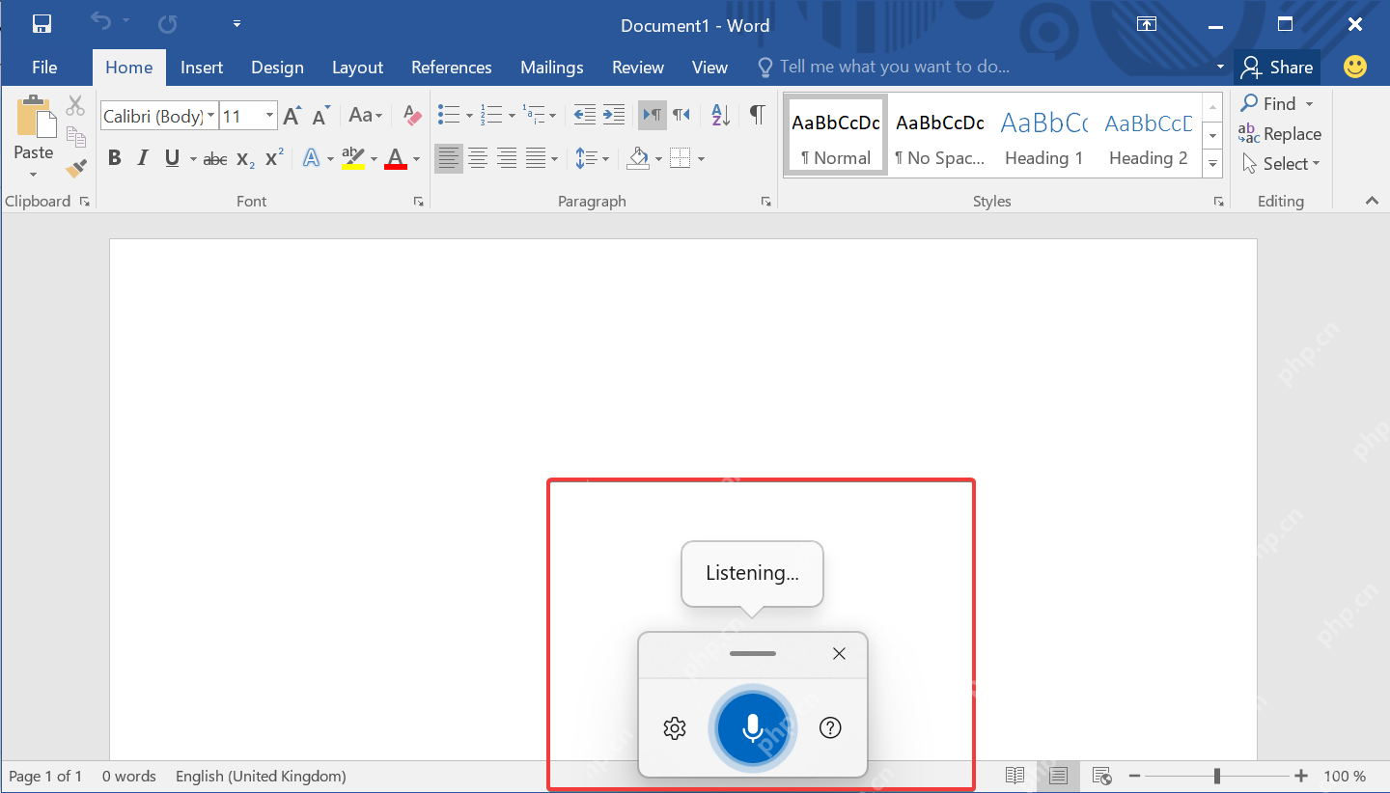The width and height of the screenshot is (1390, 793).
Task: Justify the paragraph text
Action: pos(536,158)
